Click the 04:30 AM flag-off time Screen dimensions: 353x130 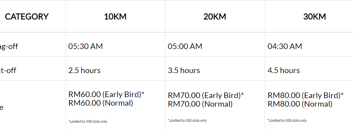285,46
